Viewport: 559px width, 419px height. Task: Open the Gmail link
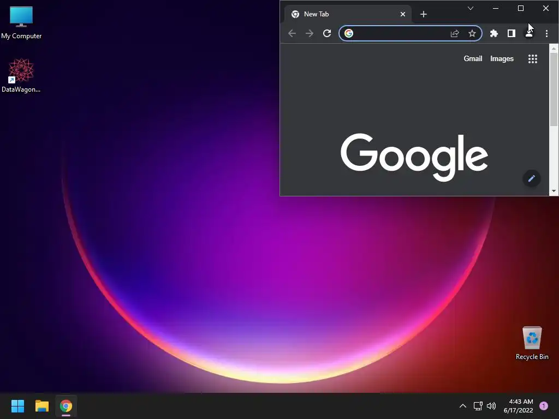tap(473, 59)
